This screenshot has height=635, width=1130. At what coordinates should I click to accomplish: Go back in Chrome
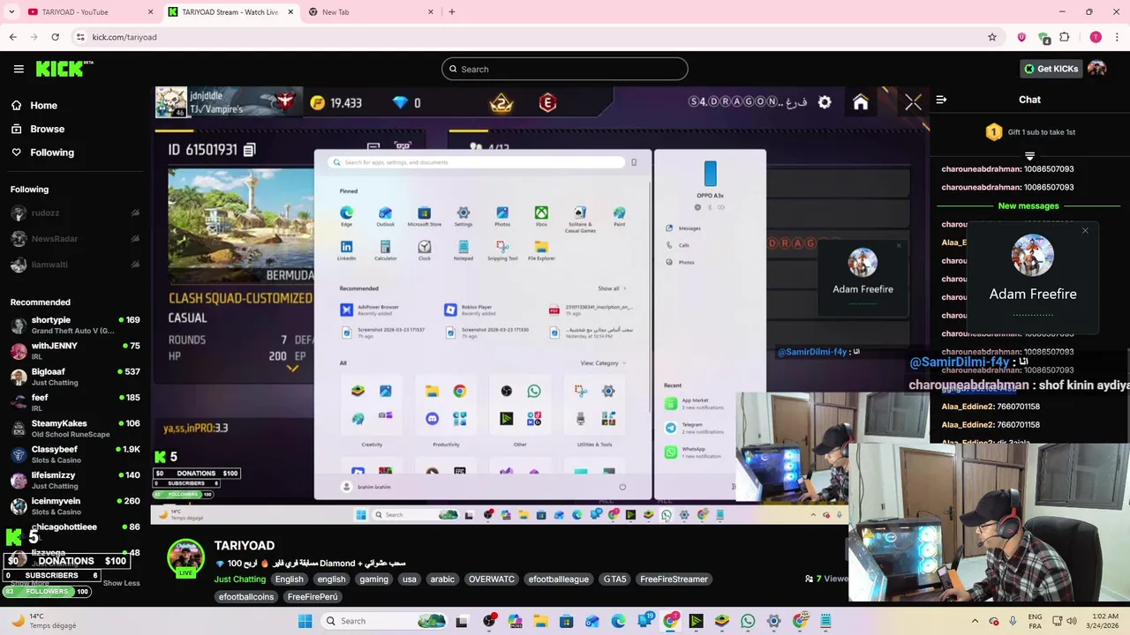point(12,37)
